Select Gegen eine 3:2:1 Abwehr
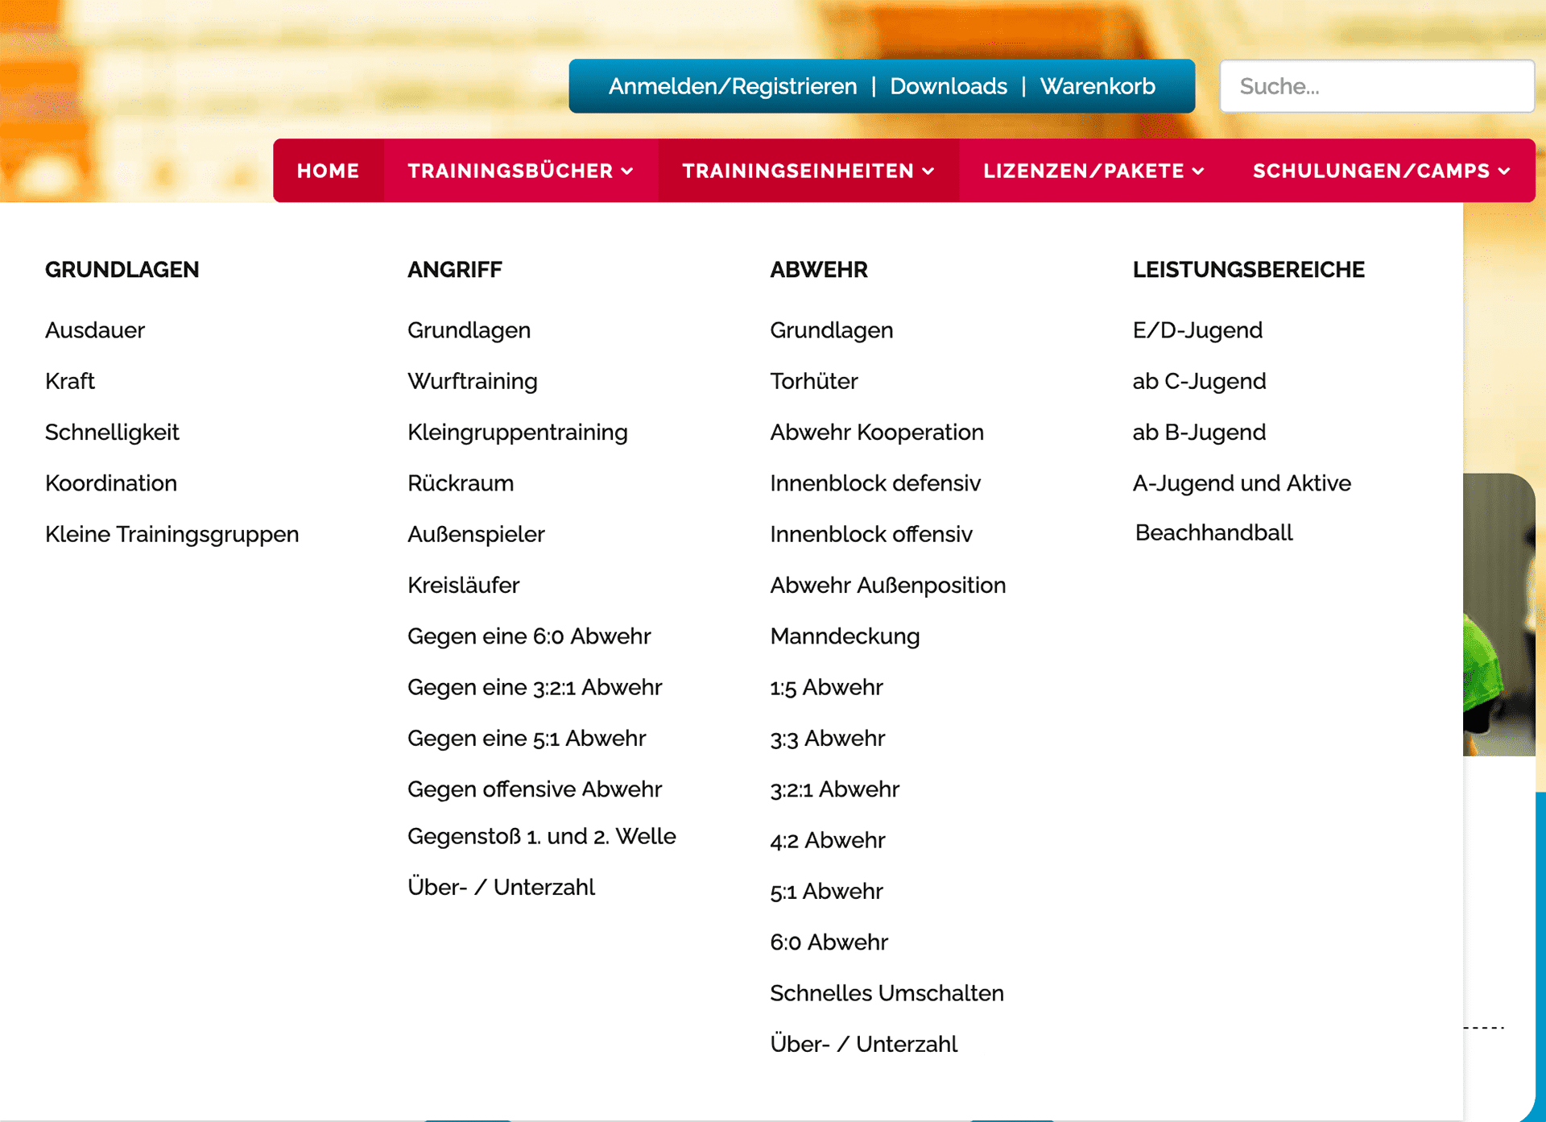1546x1122 pixels. (535, 687)
